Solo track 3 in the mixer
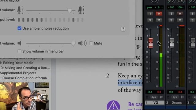The image size is (196, 110). tap(192, 20)
